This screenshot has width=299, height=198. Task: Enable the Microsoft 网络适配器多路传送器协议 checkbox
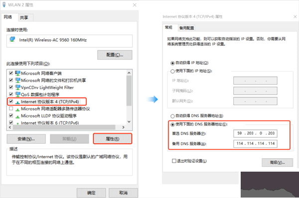11,108
